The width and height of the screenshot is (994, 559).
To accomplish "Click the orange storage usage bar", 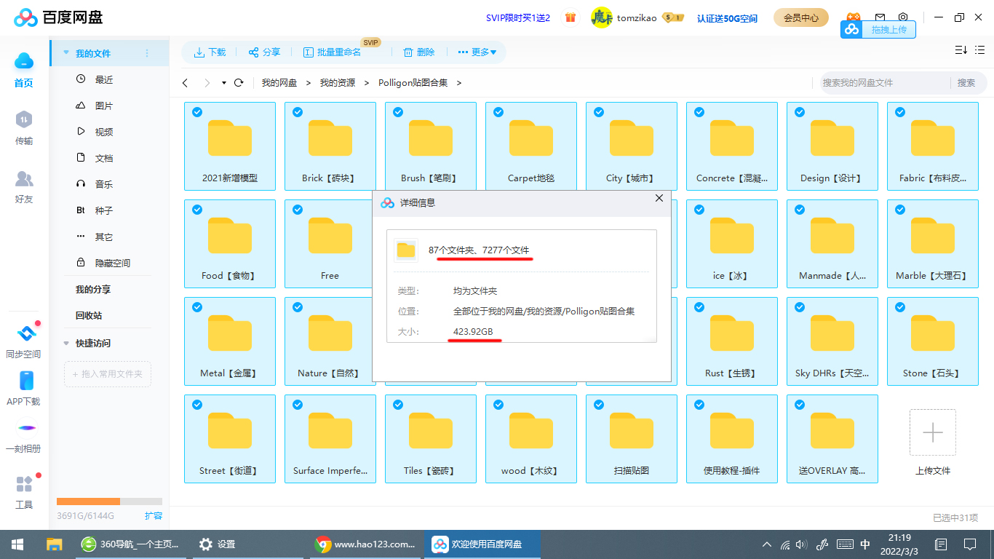I will [x=88, y=501].
